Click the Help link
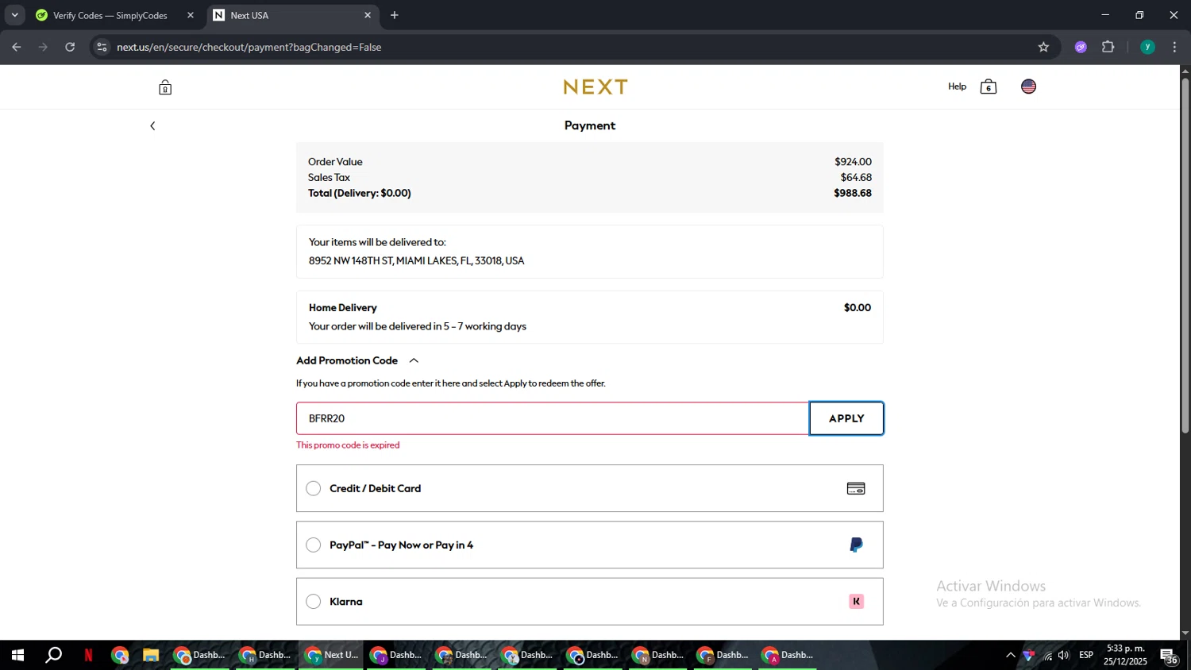Image resolution: width=1191 pixels, height=670 pixels. coord(957,87)
